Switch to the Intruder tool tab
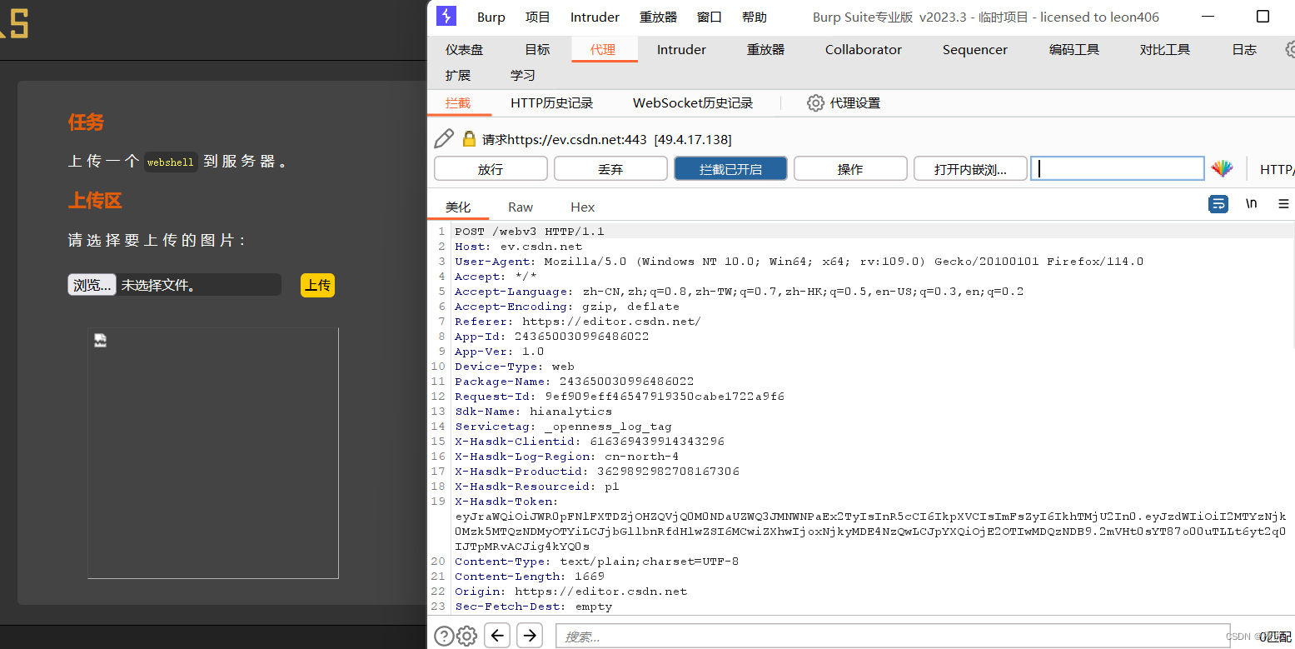This screenshot has height=649, width=1295. [x=681, y=49]
